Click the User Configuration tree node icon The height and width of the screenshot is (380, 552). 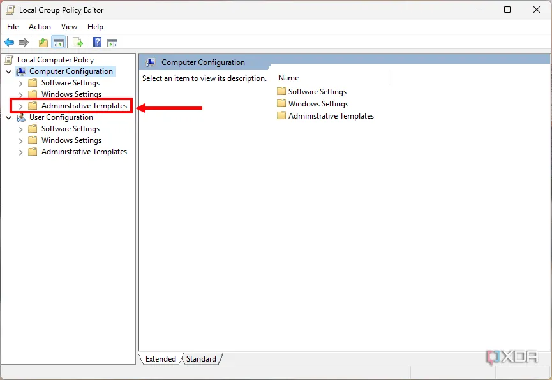21,117
